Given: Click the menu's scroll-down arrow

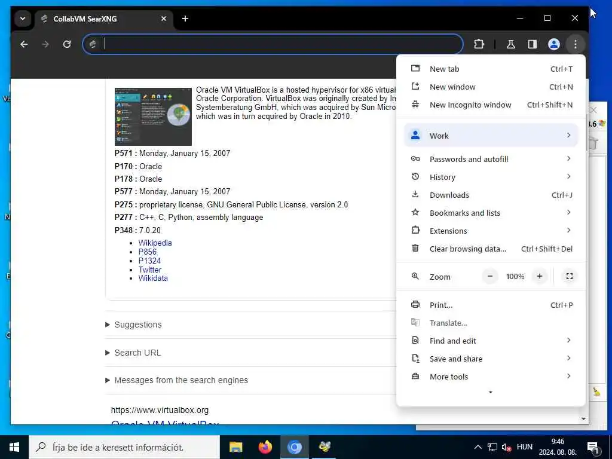Looking at the screenshot, I should click(491, 392).
